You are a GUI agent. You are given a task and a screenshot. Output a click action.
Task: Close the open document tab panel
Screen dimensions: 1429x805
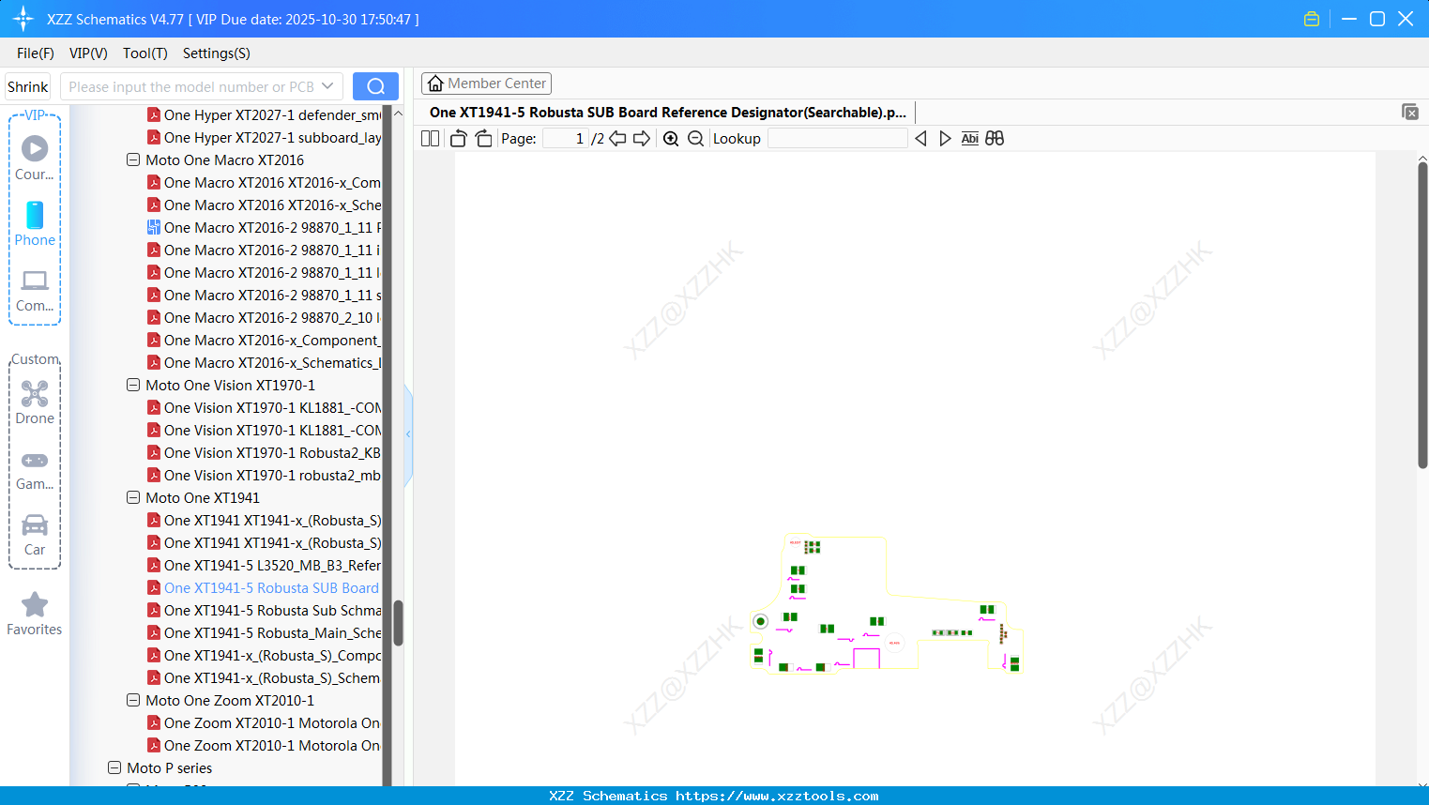tap(1410, 112)
